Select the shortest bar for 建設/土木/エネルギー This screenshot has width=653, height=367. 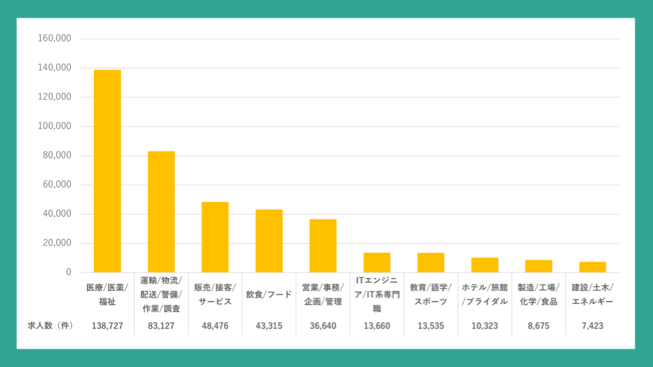(592, 267)
